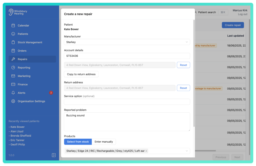Screen dimensions: 256x166
Task: Click the version number 1.0.0
Action: coord(11,155)
